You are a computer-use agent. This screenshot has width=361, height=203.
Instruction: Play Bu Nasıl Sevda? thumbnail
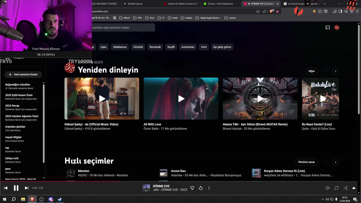(320, 99)
